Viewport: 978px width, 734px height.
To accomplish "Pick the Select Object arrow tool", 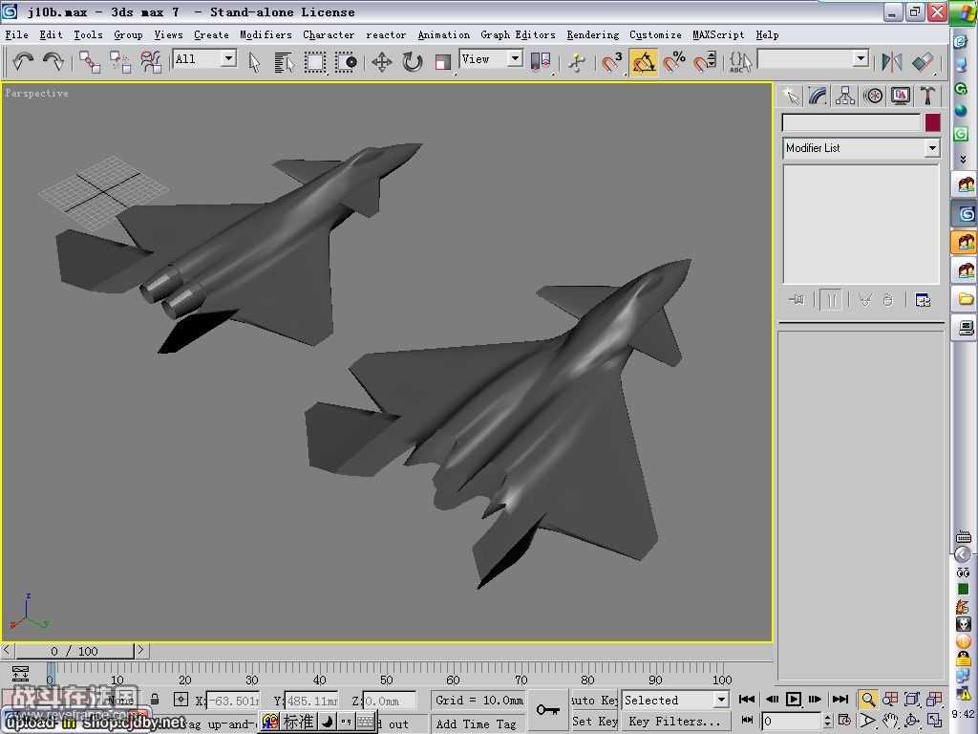I will [254, 62].
